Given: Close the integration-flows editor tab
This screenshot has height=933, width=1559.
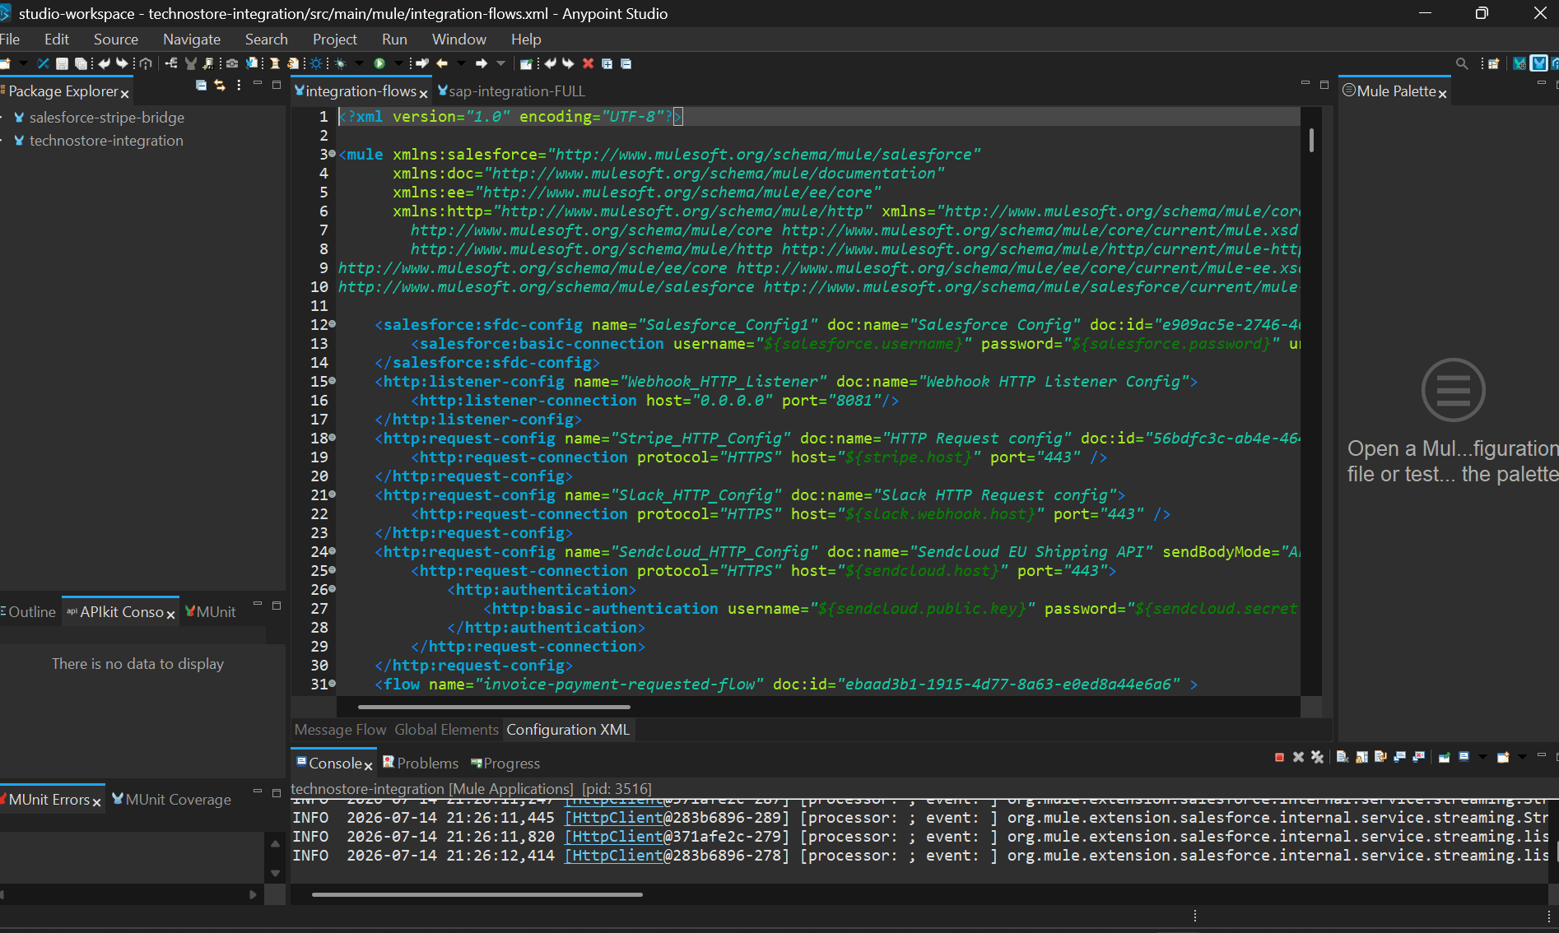Looking at the screenshot, I should [423, 94].
